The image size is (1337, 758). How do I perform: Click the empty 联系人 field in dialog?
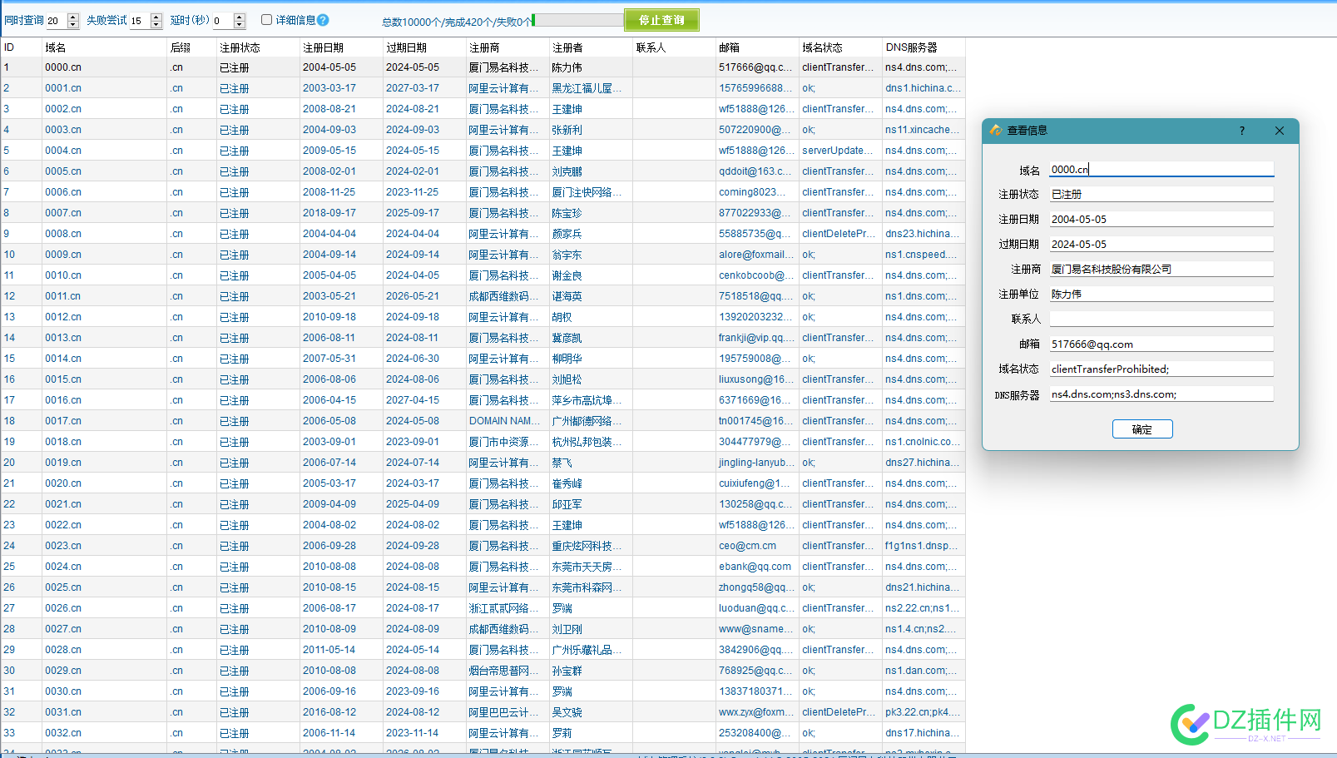pyautogui.click(x=1161, y=319)
